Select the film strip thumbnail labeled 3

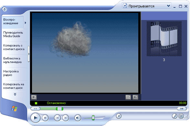(164, 39)
